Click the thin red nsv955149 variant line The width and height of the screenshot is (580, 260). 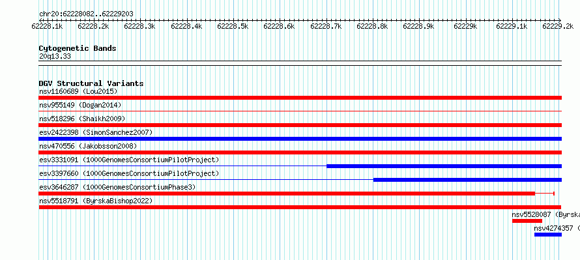(300, 111)
